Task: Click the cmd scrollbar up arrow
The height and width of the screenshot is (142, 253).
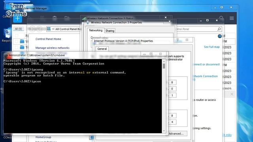Action: (x=164, y=62)
